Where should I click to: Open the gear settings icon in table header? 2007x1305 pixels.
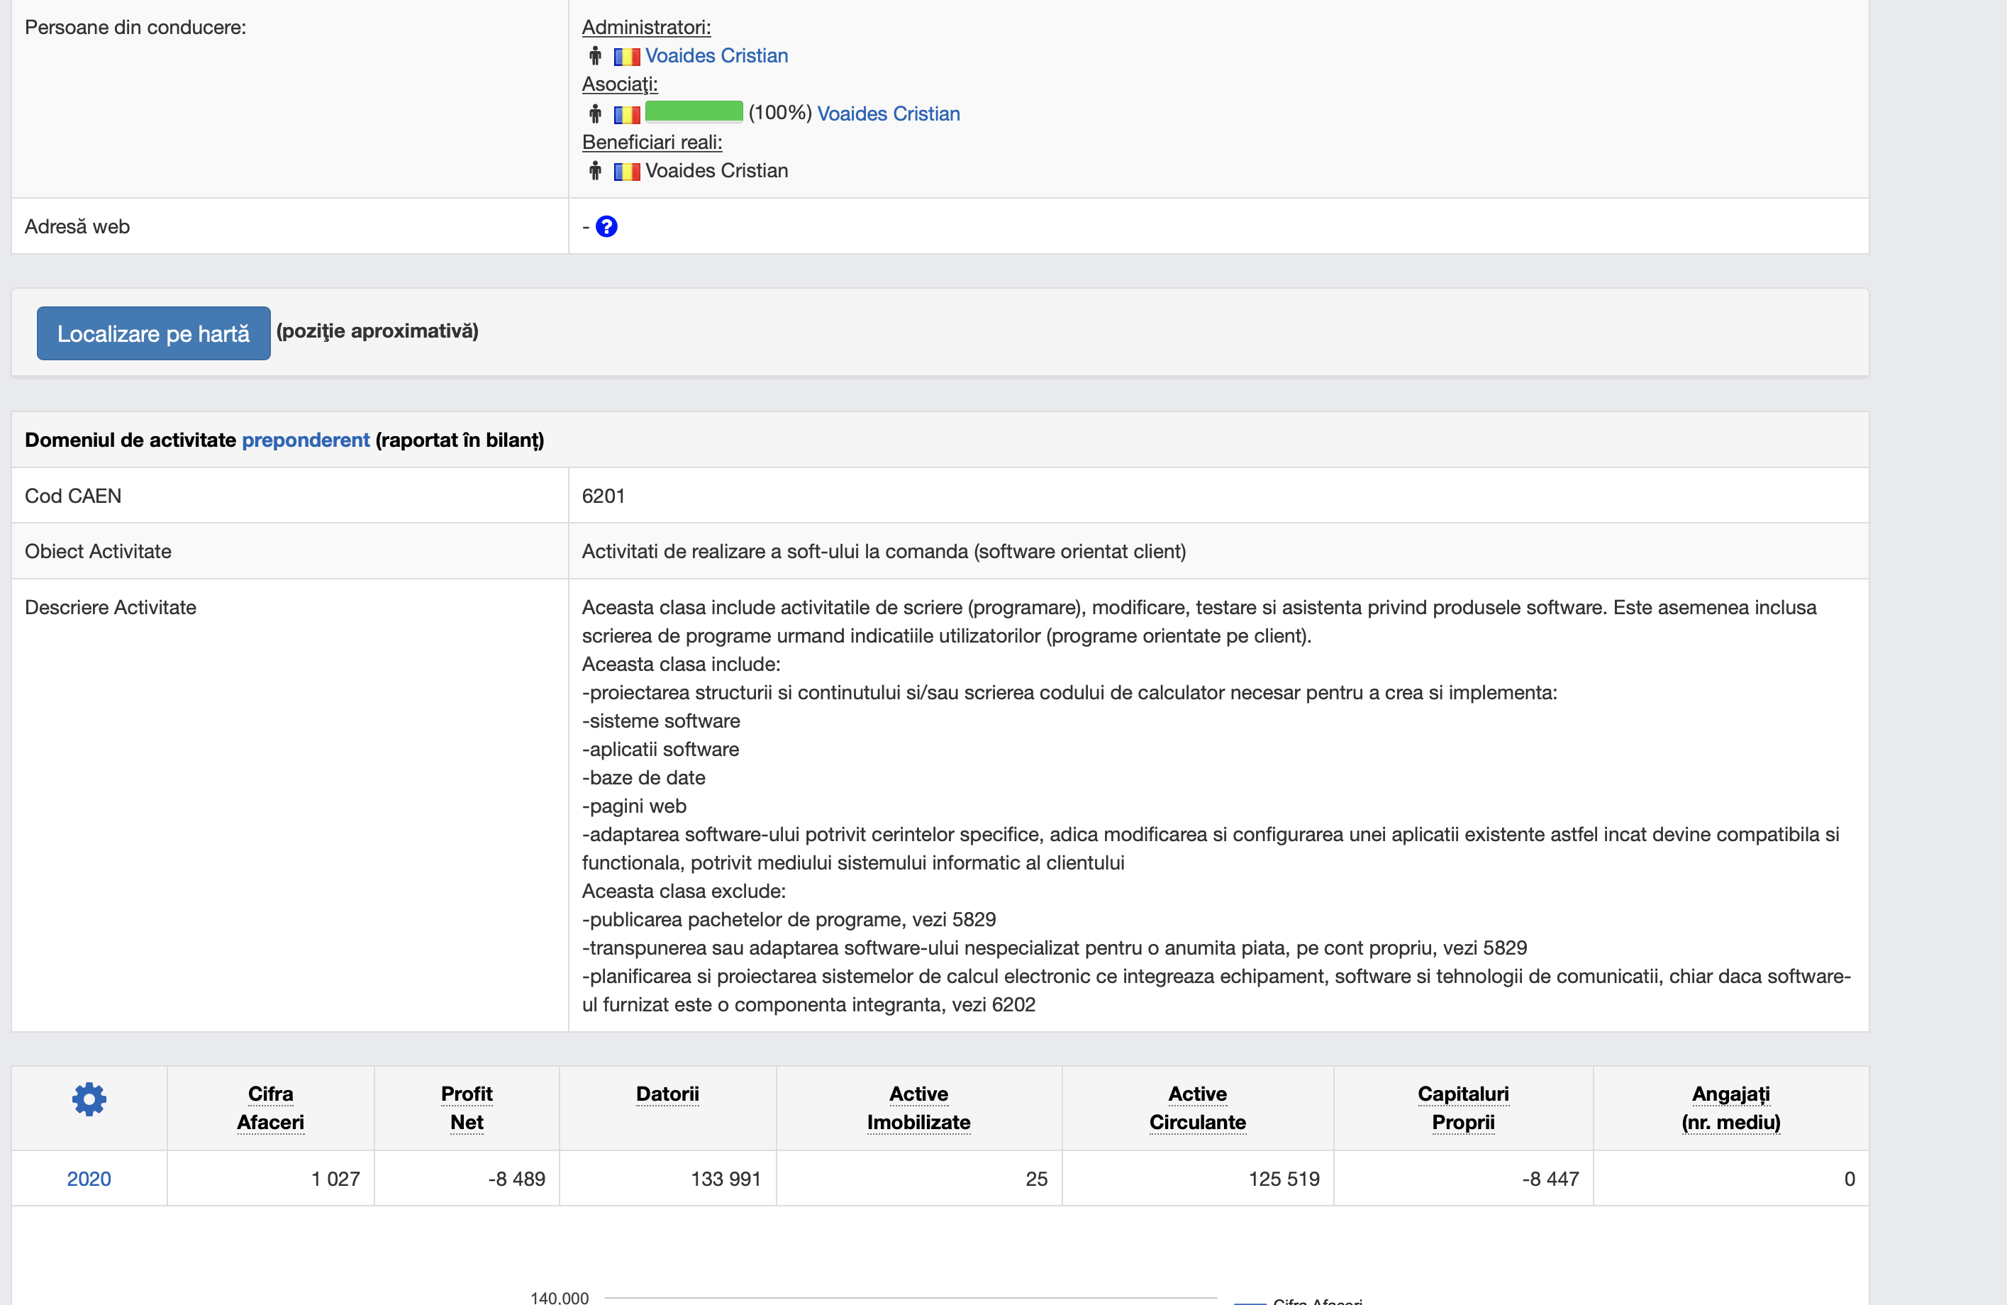pos(89,1099)
